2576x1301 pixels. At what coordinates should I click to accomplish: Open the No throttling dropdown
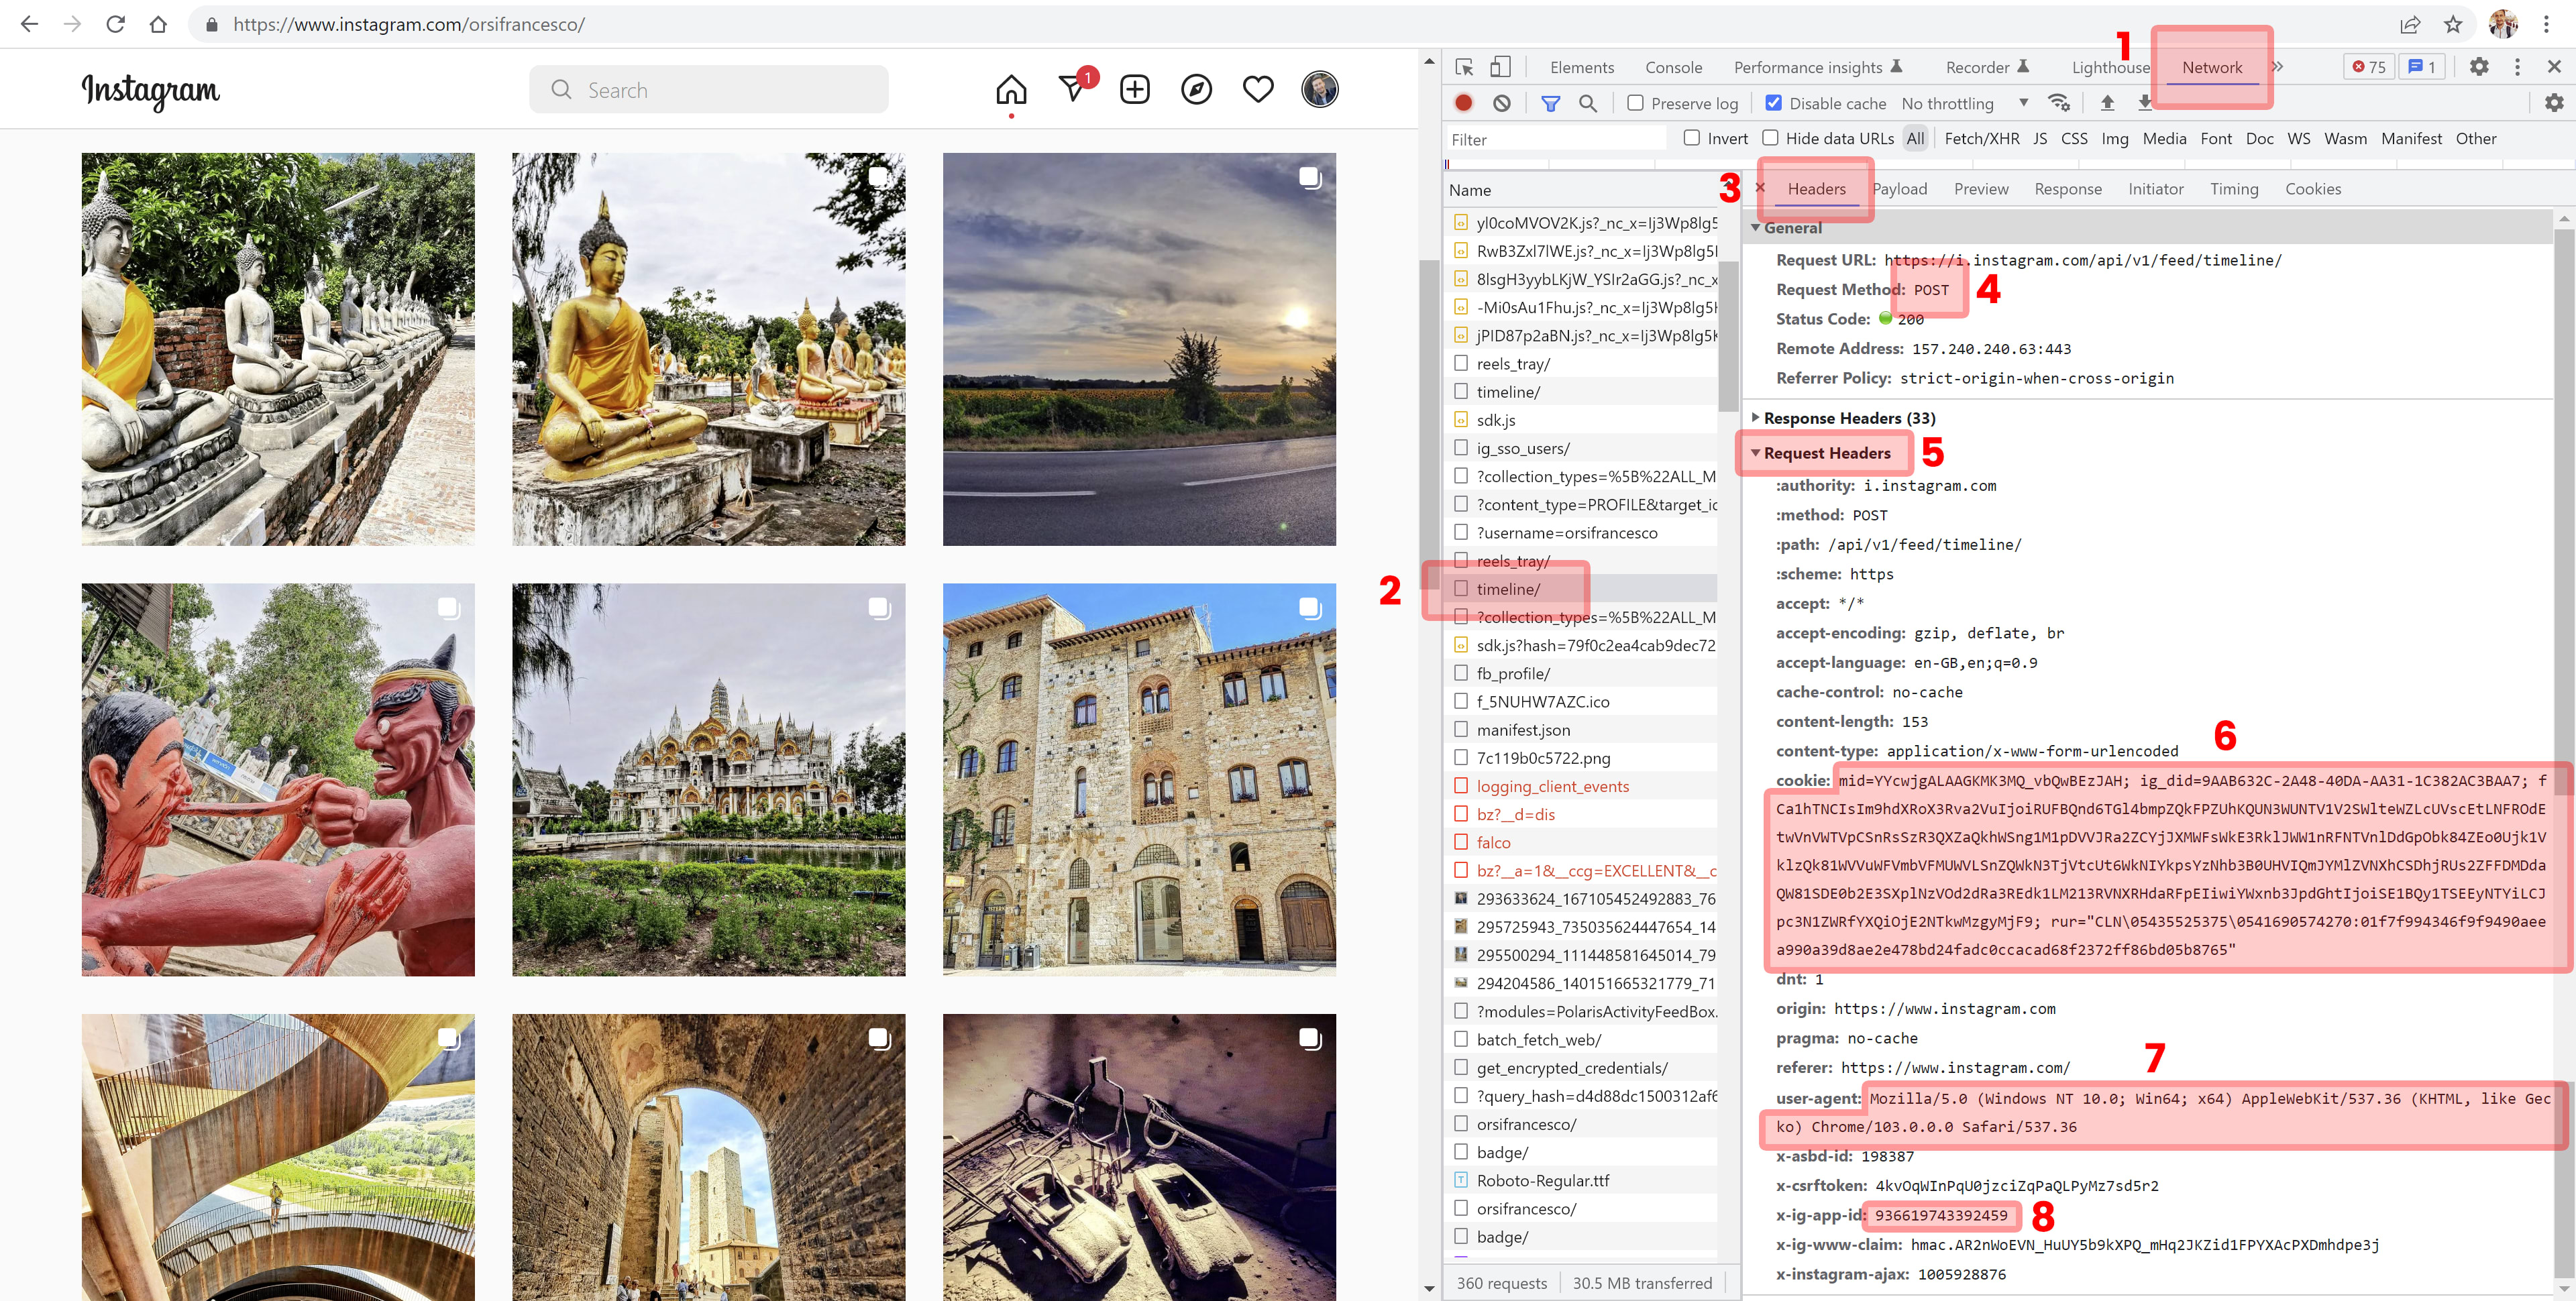[1964, 103]
